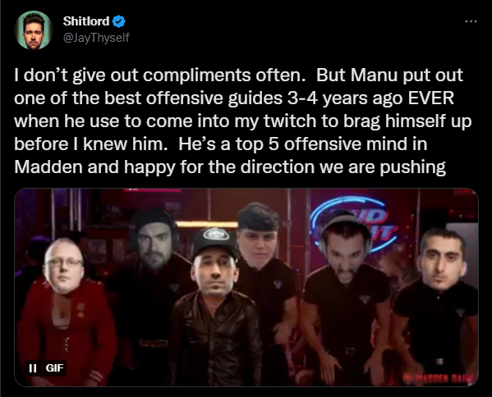Screen dimensions: 492x397
Task: Click the grayscale bearded face with headphones
Action: [154, 240]
